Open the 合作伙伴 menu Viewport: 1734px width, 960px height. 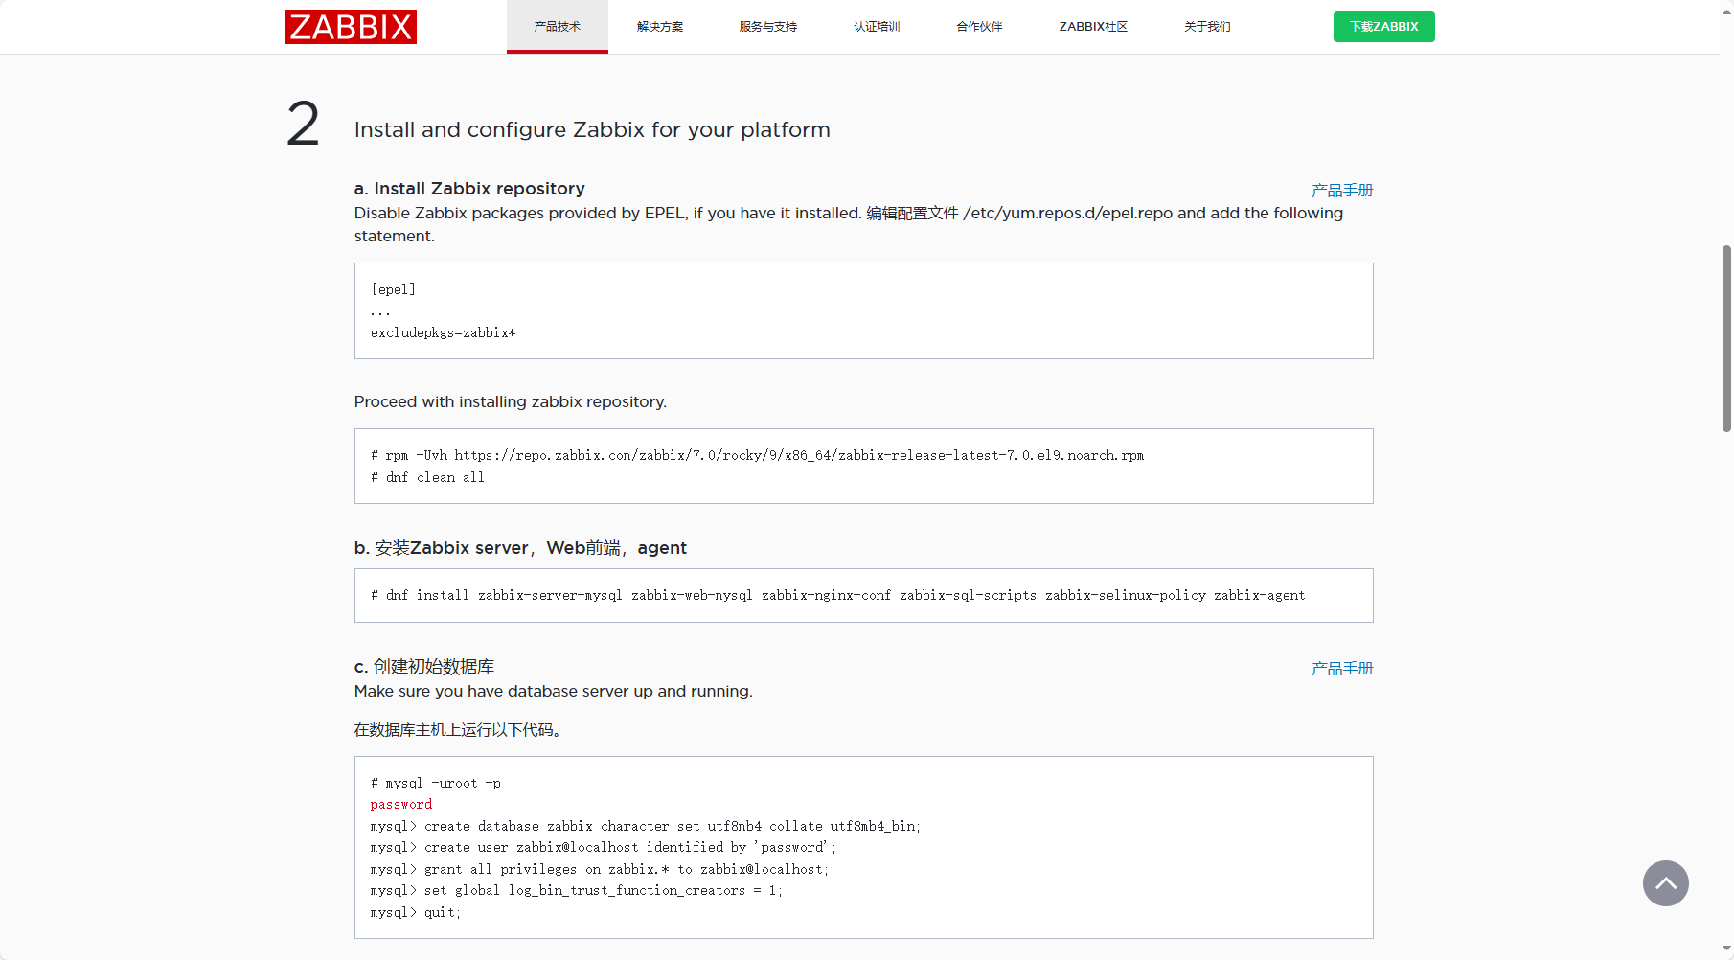(979, 27)
